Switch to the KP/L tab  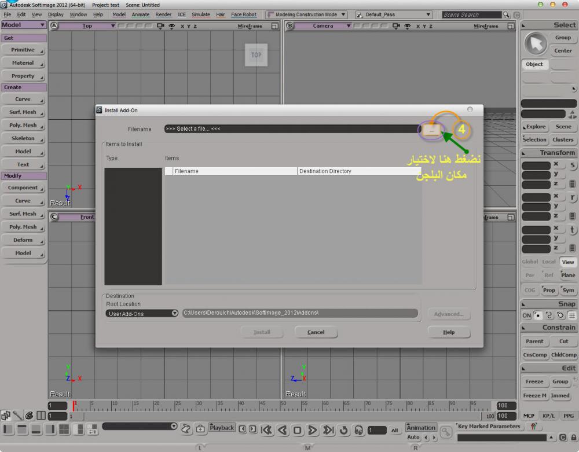[548, 416]
